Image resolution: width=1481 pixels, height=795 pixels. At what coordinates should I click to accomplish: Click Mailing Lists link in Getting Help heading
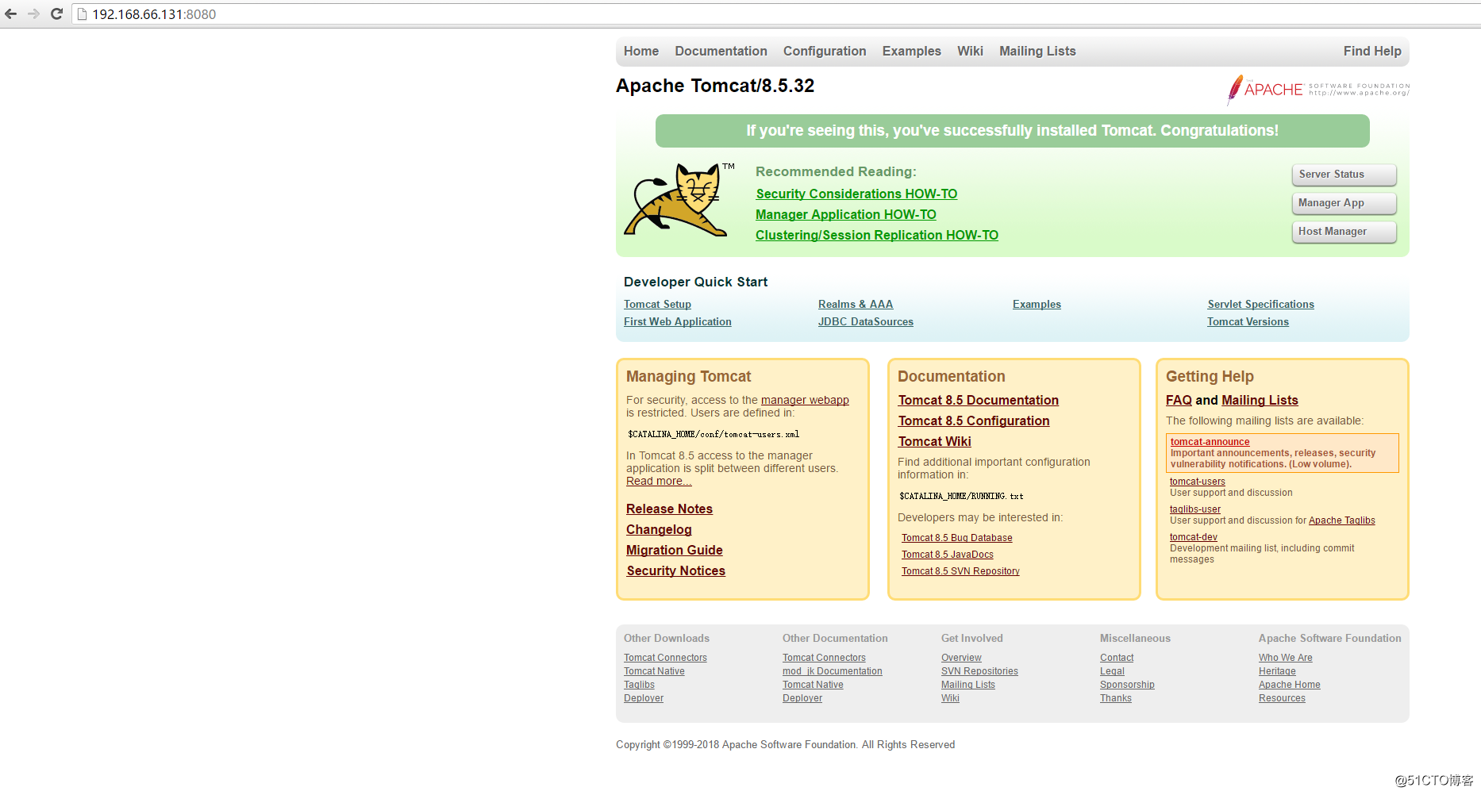pyautogui.click(x=1260, y=401)
